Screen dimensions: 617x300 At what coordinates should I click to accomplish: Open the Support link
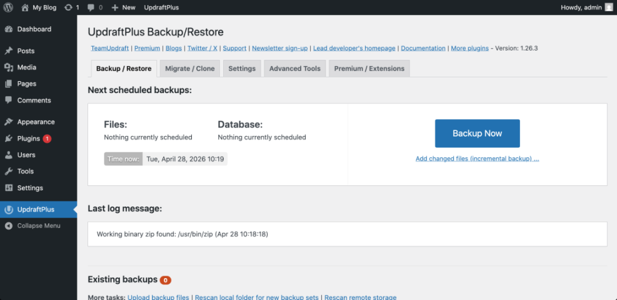coord(234,48)
